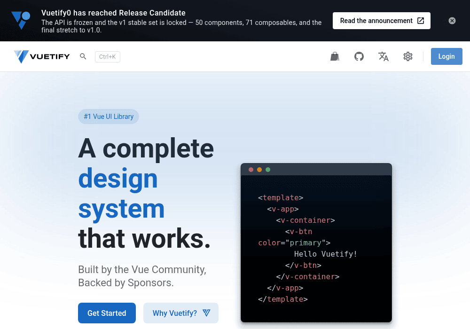
Task: Click the external-link icon in announcement button
Action: tap(421, 21)
